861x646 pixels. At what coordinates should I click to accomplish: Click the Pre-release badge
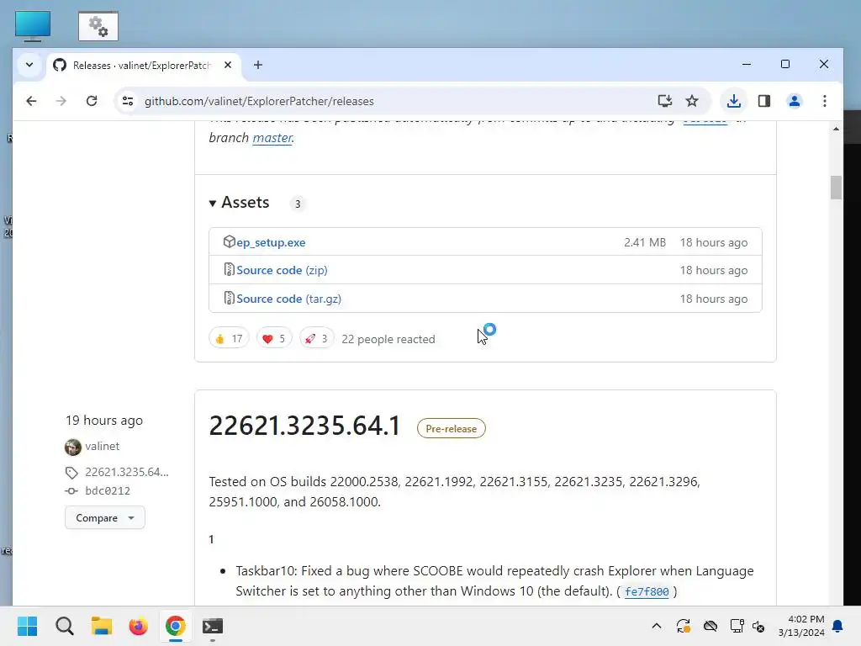pos(452,428)
